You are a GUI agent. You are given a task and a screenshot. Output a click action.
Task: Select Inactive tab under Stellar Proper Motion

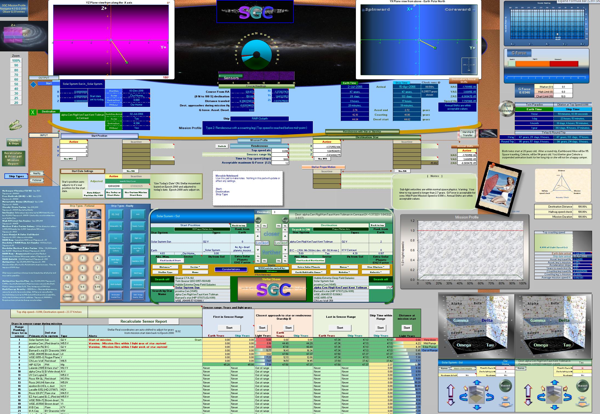pos(327,171)
